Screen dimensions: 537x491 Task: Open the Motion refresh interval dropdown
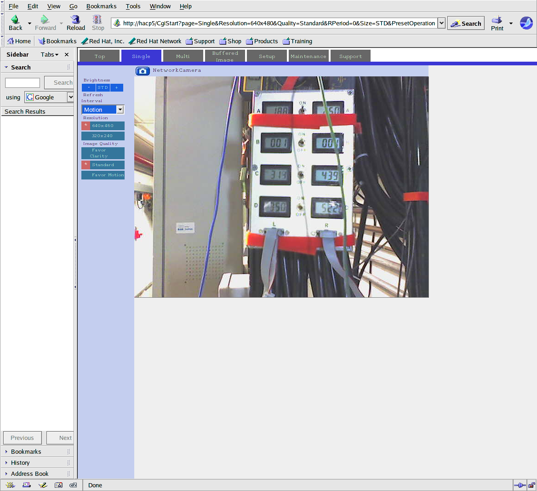pos(103,110)
